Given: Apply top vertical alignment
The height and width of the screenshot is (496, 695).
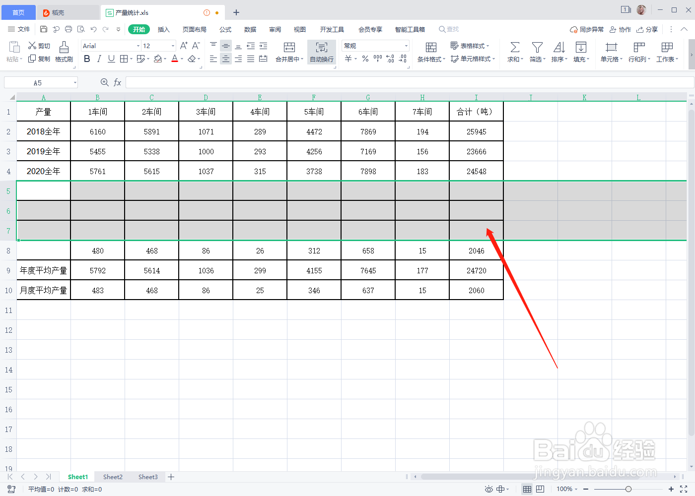Looking at the screenshot, I should coord(213,46).
